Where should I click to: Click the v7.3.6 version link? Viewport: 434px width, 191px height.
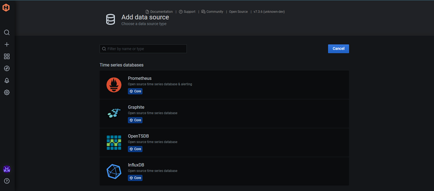[x=269, y=12]
